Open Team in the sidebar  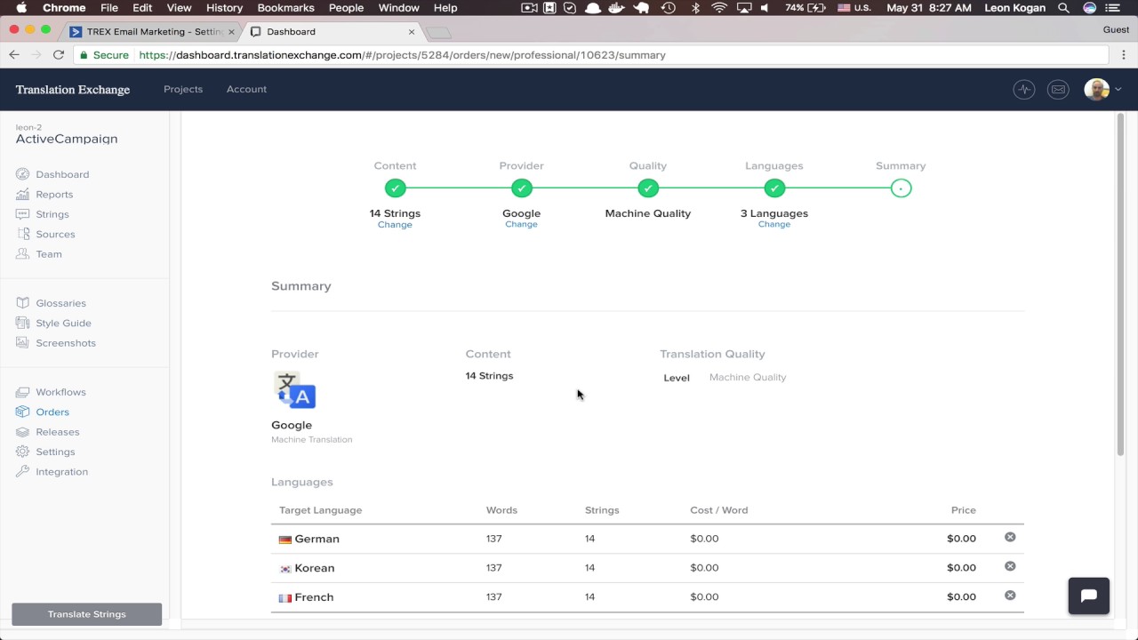[49, 254]
